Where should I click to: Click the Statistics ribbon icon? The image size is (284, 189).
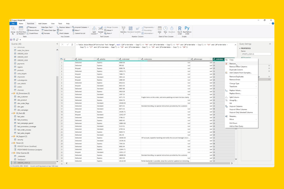click(124, 30)
